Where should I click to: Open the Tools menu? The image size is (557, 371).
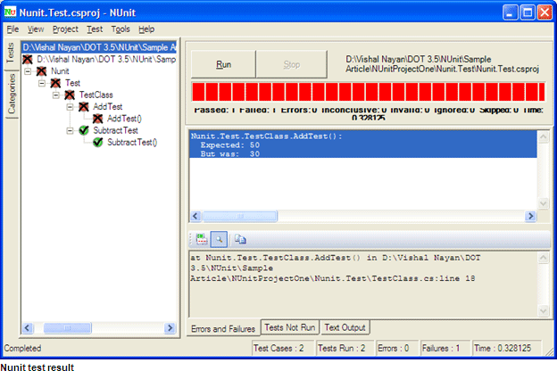point(121,29)
